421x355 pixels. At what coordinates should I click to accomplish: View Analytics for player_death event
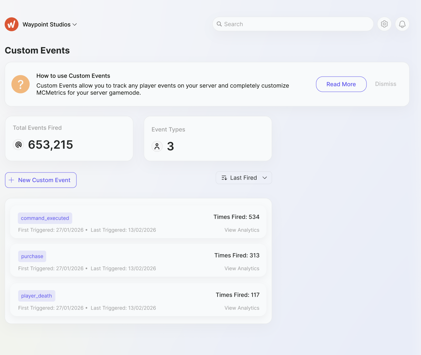[242, 308]
